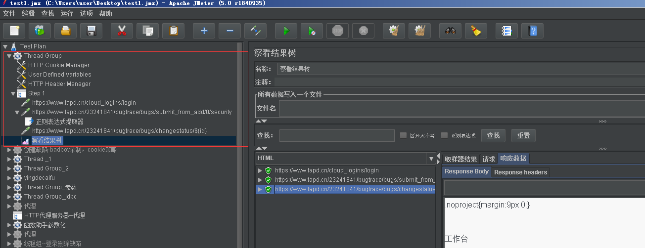
Task: Save the test plan with floppy icon
Action: pos(92,31)
